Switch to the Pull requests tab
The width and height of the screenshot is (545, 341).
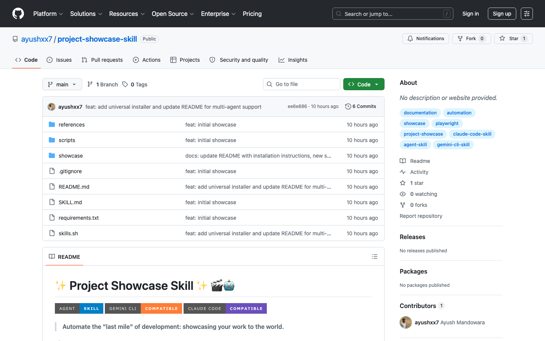tap(102, 60)
